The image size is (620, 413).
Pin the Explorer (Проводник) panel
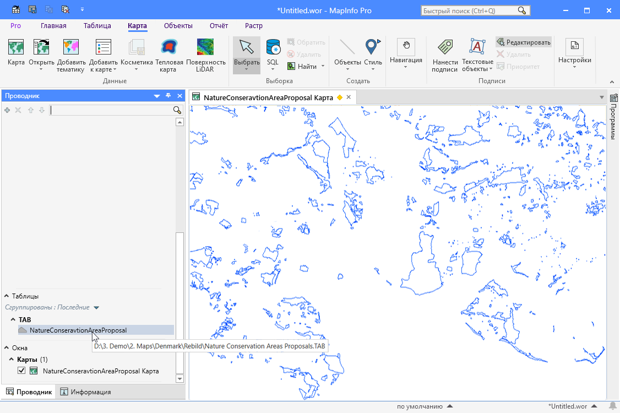pos(168,96)
